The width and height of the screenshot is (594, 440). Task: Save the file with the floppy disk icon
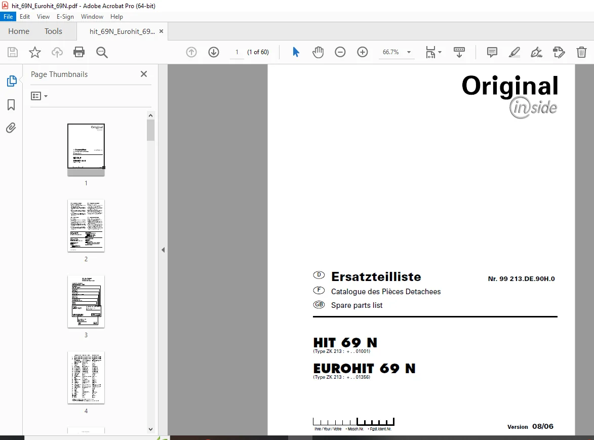pos(13,52)
